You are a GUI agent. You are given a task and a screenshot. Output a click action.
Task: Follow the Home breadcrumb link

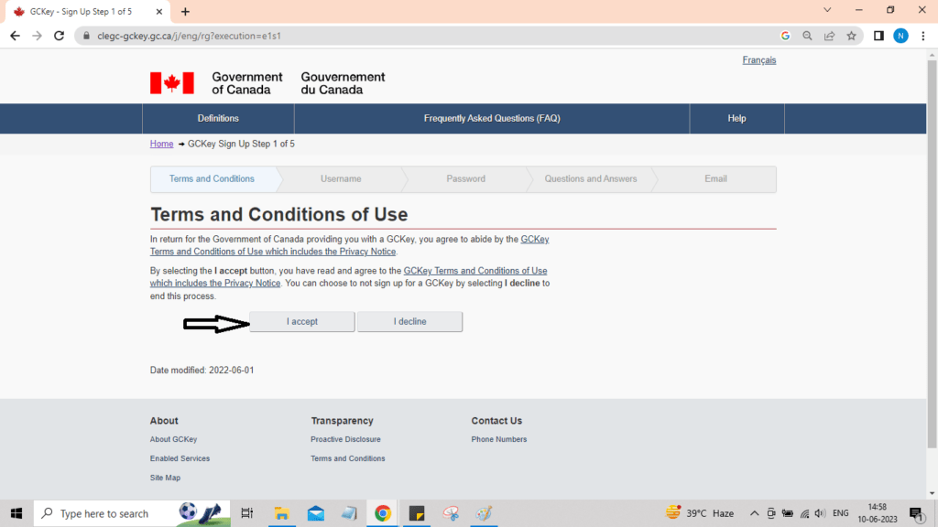[161, 144]
